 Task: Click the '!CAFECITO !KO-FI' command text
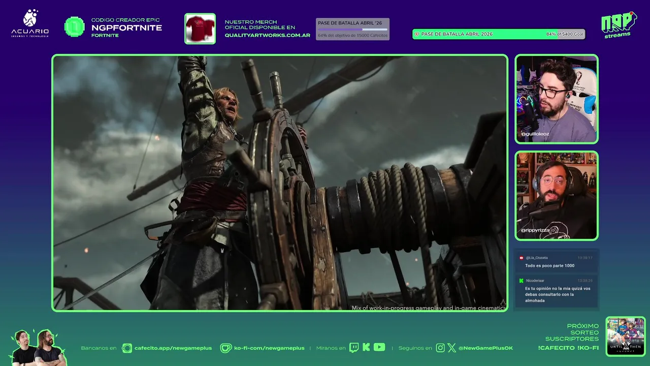point(568,348)
